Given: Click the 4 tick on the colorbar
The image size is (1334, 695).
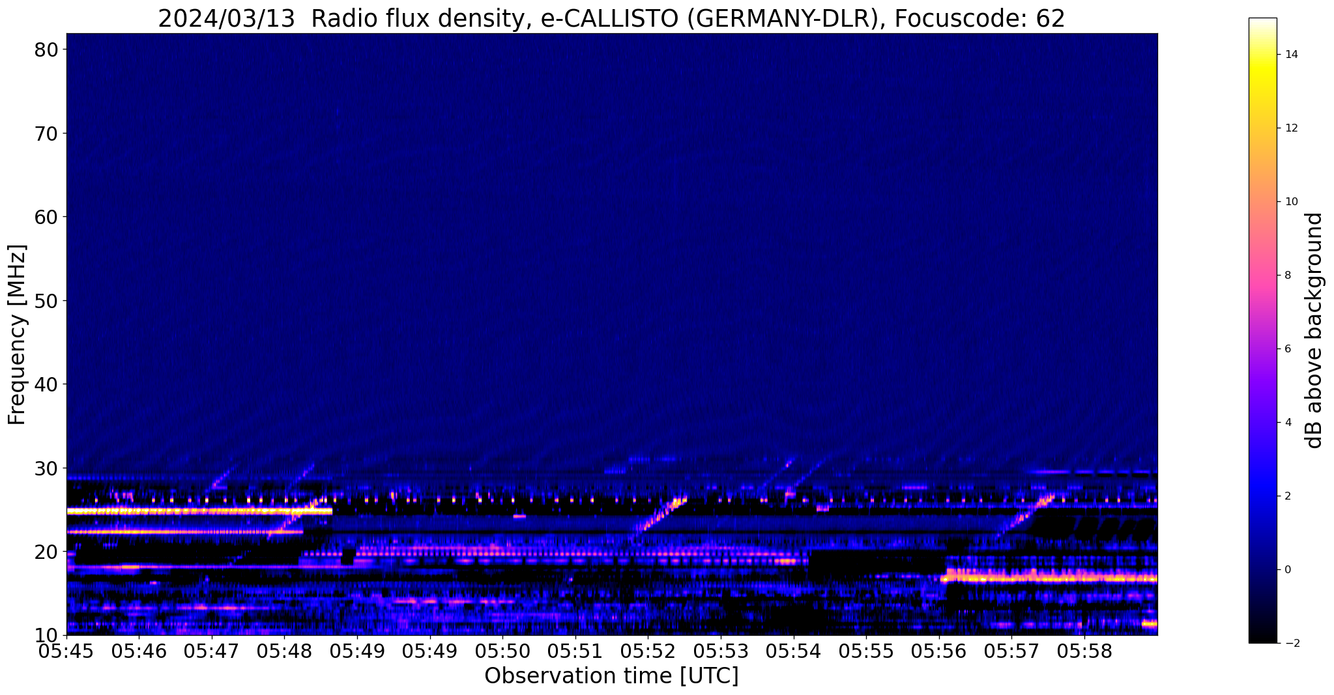Looking at the screenshot, I should [x=1287, y=423].
